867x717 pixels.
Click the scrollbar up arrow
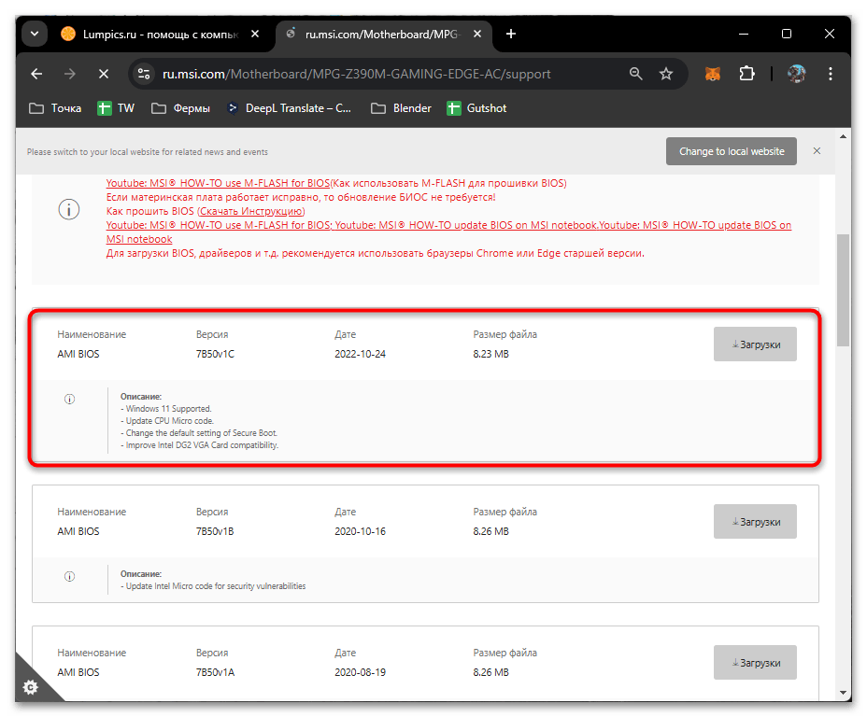(843, 136)
